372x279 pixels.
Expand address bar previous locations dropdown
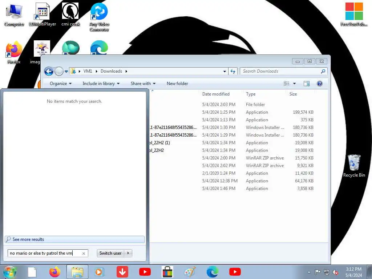pos(225,71)
